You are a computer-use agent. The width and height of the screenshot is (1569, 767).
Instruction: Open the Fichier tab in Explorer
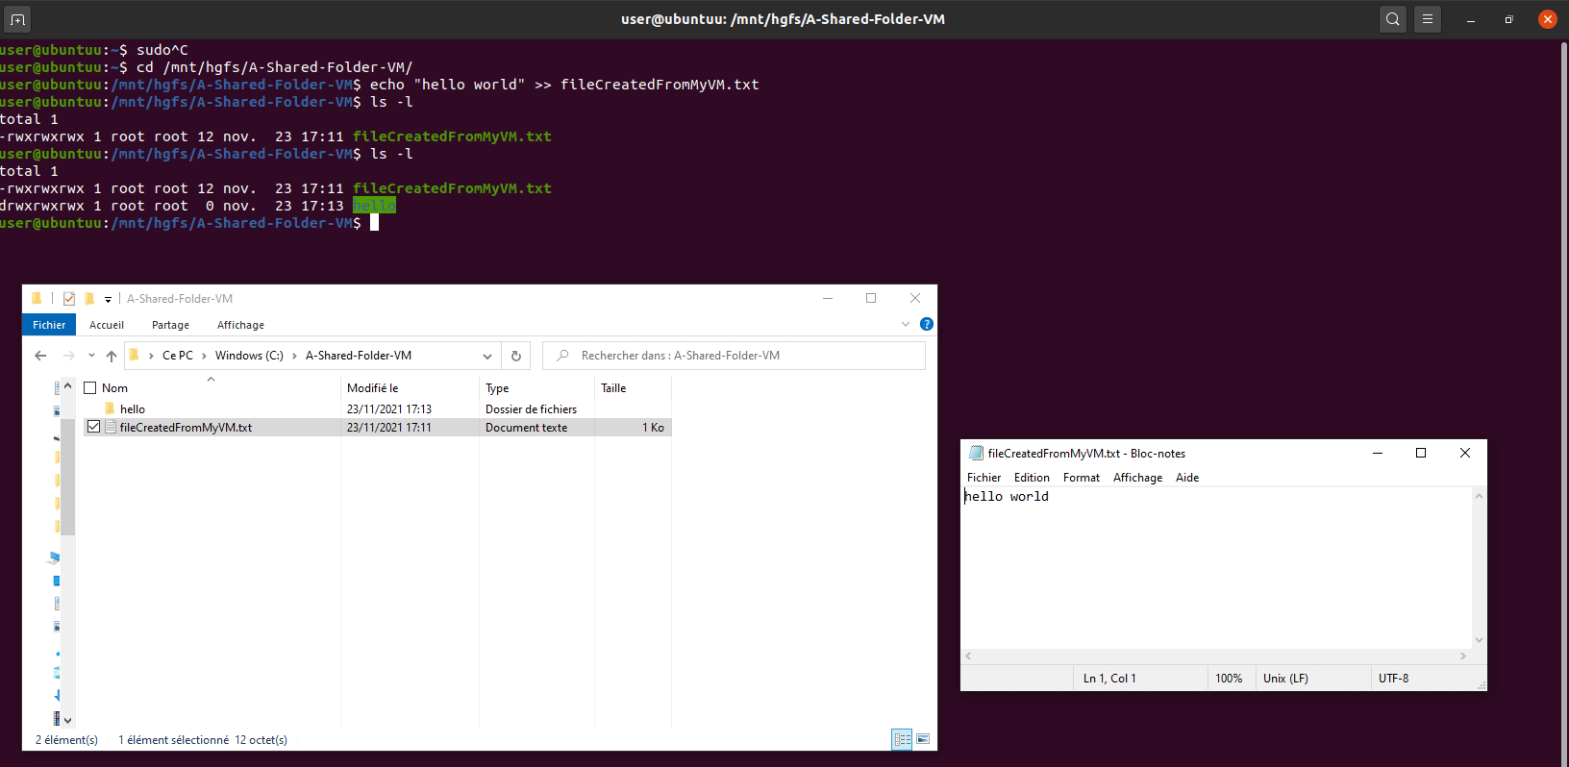[49, 325]
